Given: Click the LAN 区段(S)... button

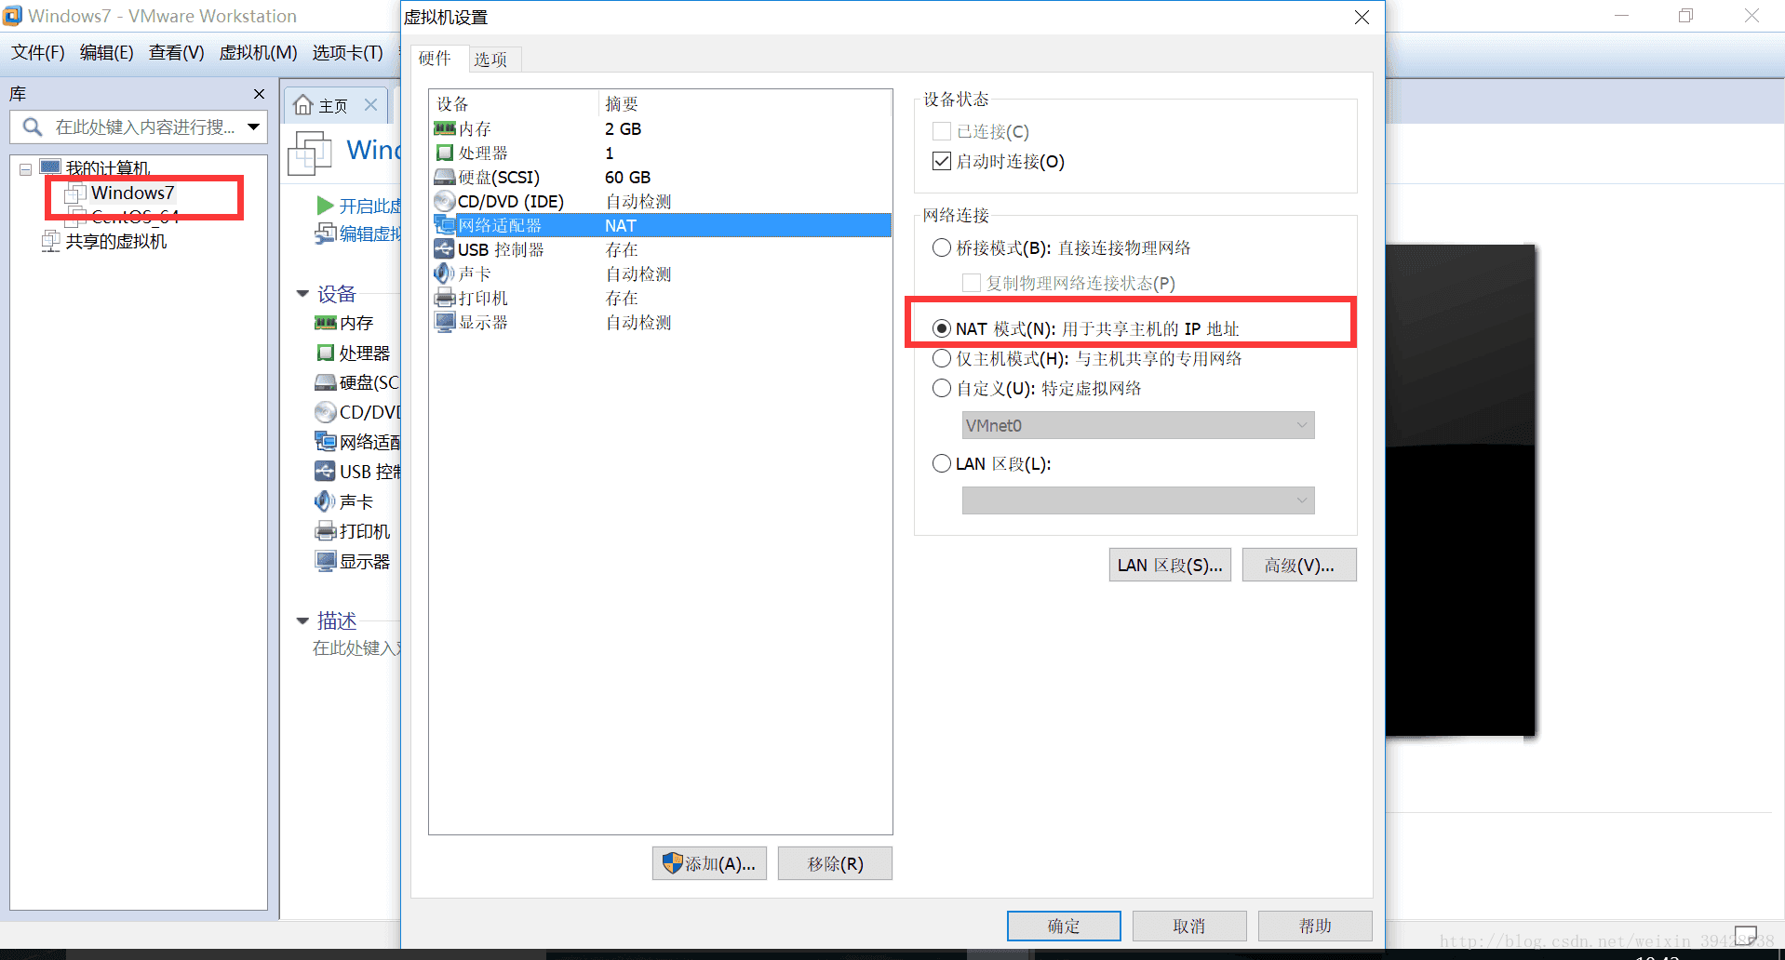Looking at the screenshot, I should click(1170, 565).
